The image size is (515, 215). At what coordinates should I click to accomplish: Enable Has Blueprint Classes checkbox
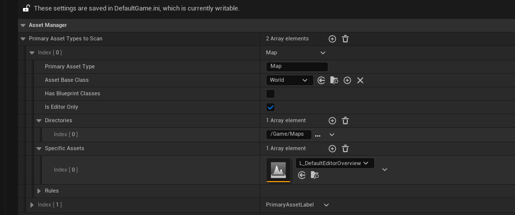[270, 94]
